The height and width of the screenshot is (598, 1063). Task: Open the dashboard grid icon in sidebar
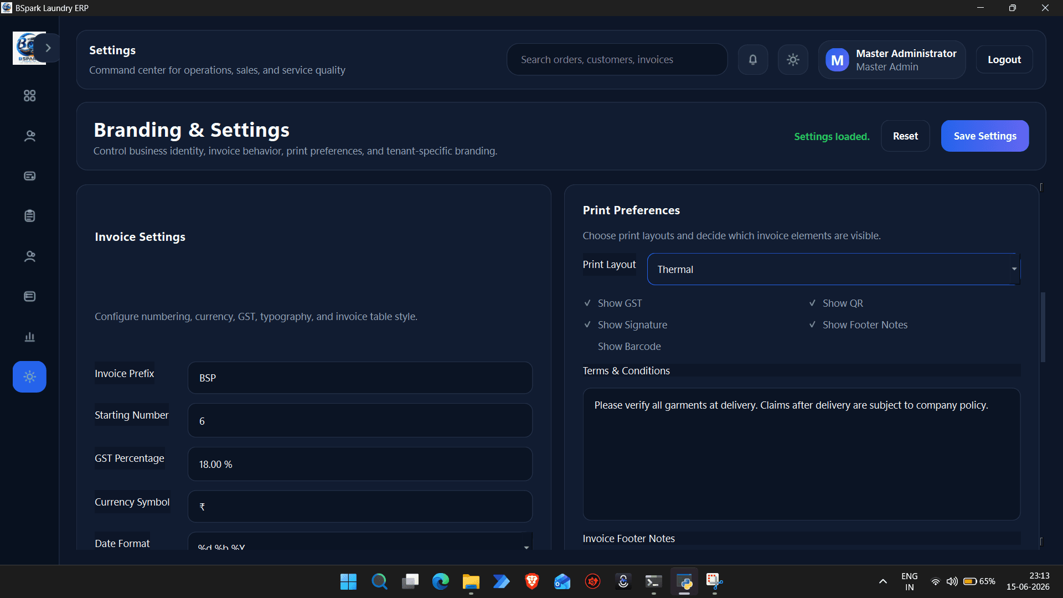point(30,96)
